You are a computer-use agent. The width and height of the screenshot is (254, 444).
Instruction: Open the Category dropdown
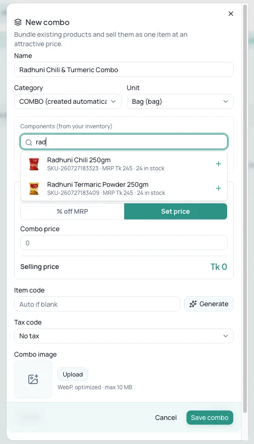[68, 101]
